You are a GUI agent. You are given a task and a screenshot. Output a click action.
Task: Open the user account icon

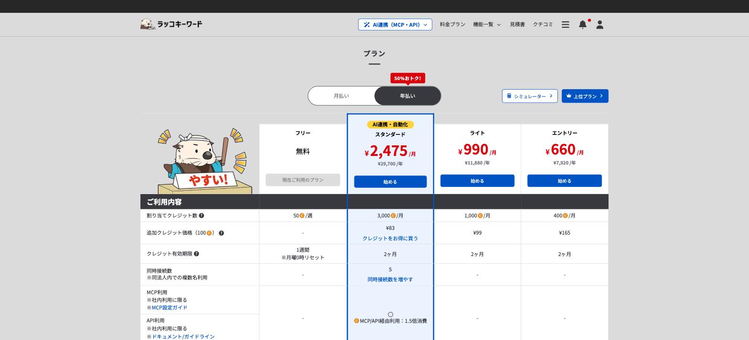point(600,24)
